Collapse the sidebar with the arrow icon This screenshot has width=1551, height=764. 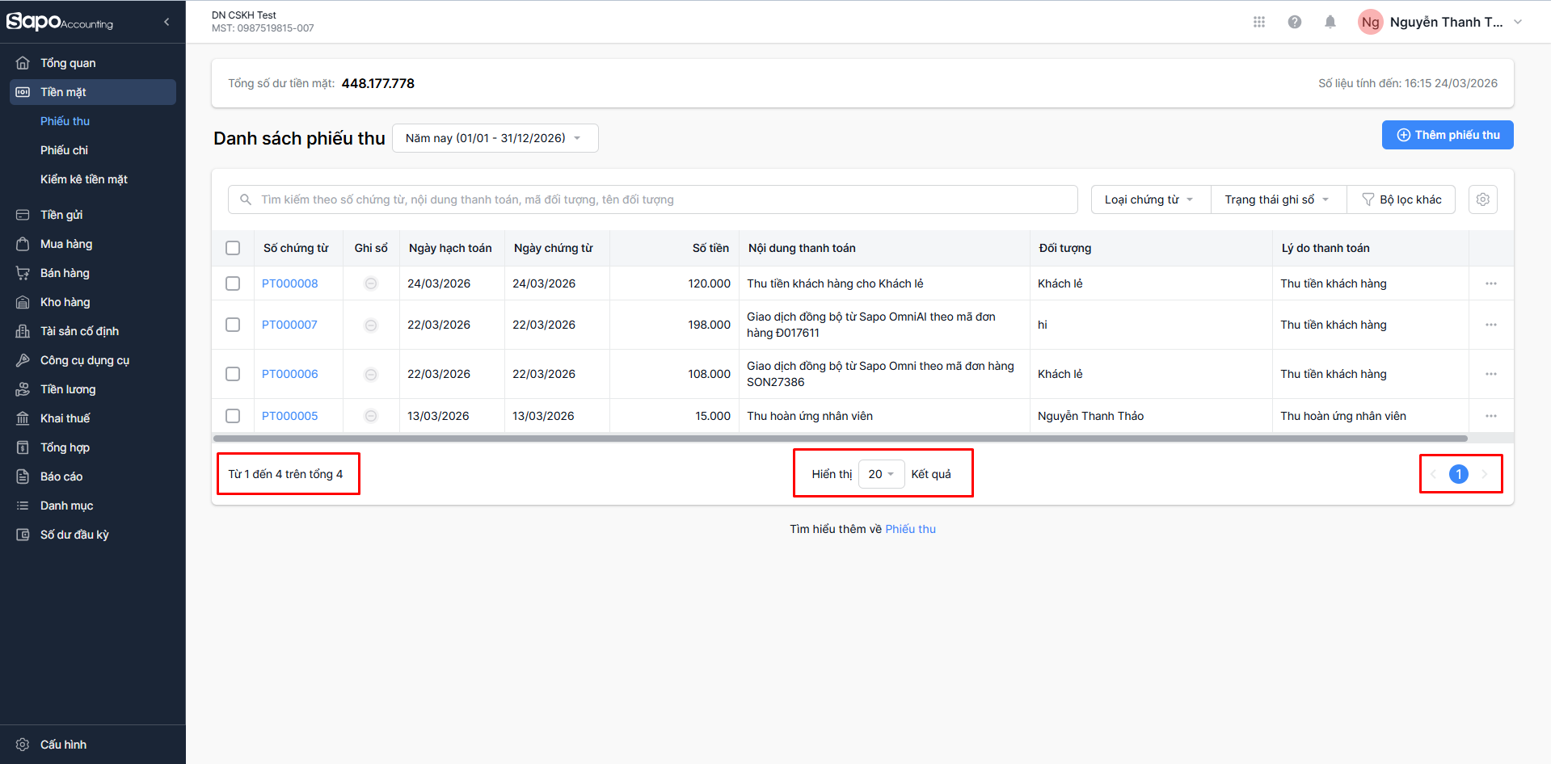point(166,22)
